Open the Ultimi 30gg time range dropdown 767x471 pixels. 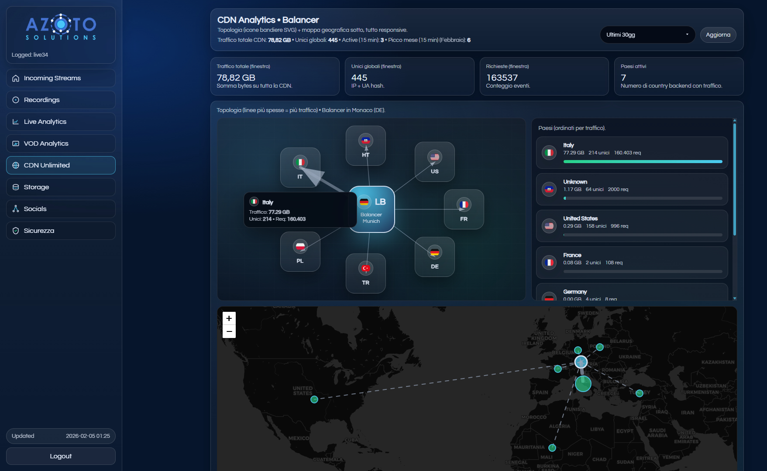(x=647, y=34)
